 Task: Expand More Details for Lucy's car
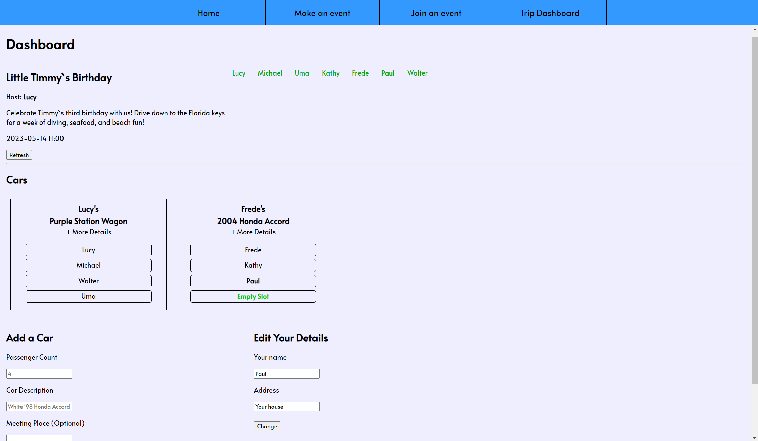pyautogui.click(x=88, y=232)
